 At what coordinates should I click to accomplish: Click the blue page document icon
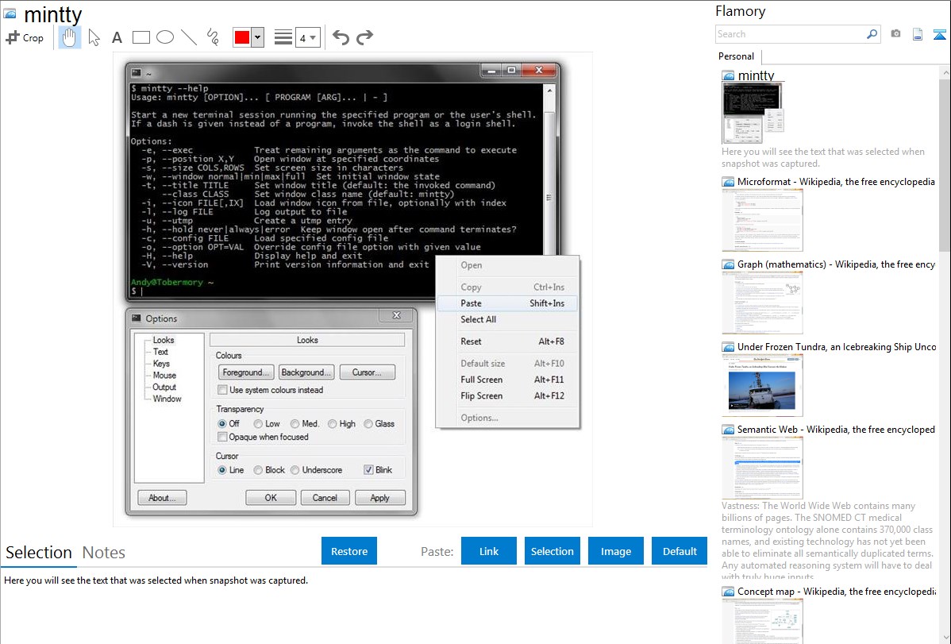[918, 34]
